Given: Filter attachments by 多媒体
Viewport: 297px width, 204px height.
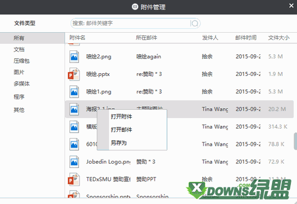Looking at the screenshot, I should tap(22, 83).
